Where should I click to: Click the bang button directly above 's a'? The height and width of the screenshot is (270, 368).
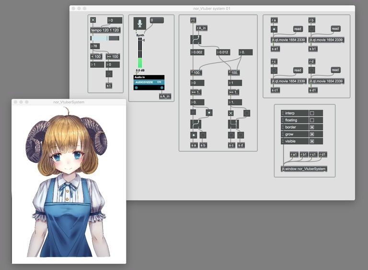pos(194,135)
